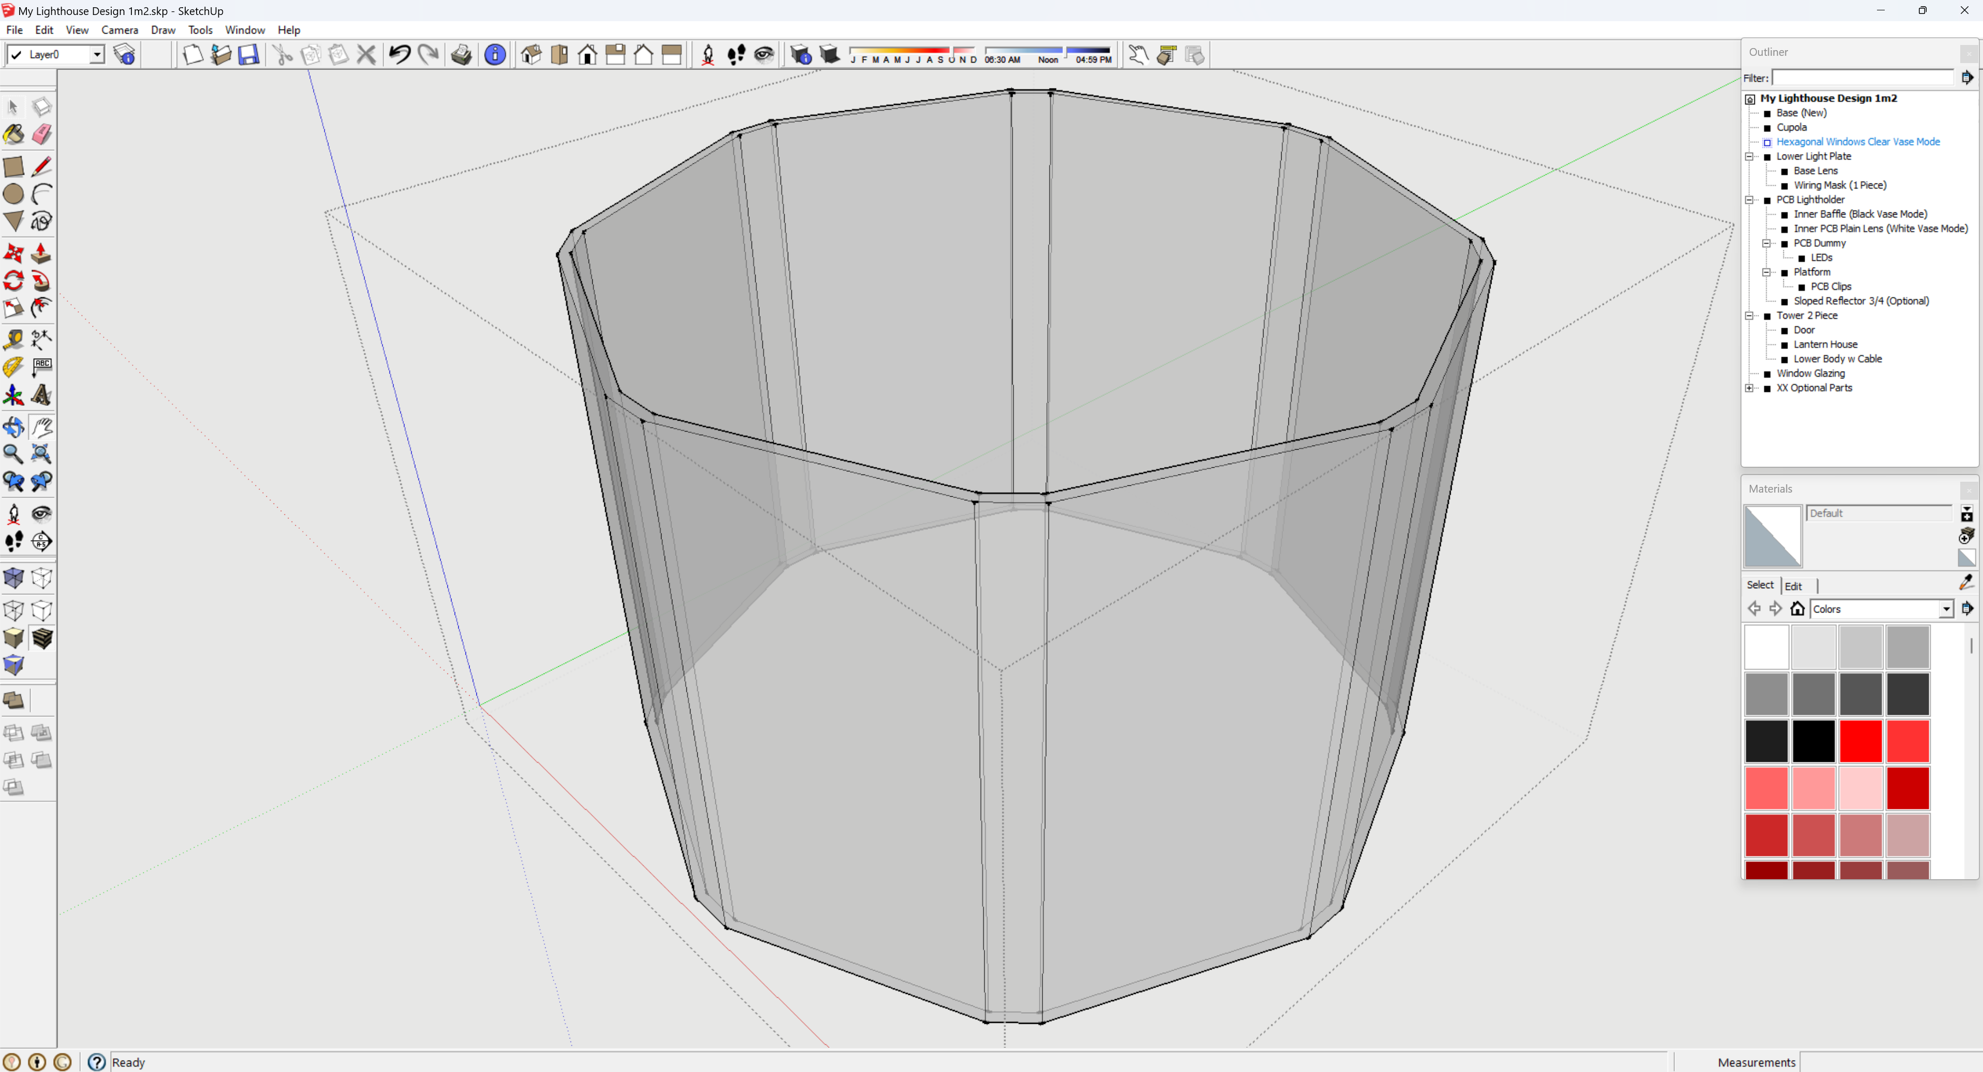Select the Protractor tool
1983x1072 pixels.
[14, 367]
